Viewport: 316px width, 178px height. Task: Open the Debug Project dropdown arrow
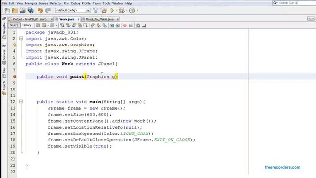pyautogui.click(x=127, y=10)
